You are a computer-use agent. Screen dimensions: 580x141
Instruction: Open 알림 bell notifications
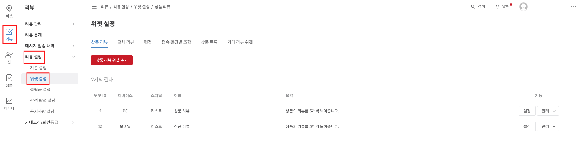(x=498, y=7)
